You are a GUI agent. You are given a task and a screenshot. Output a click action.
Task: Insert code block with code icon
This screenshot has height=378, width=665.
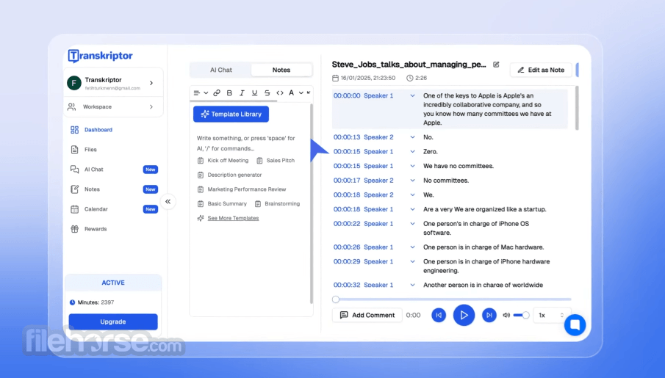(x=280, y=92)
